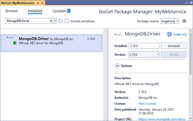Click 'Official .NET driver for MongoDB.' in details
This screenshot has height=121, width=193.
click(x=137, y=84)
